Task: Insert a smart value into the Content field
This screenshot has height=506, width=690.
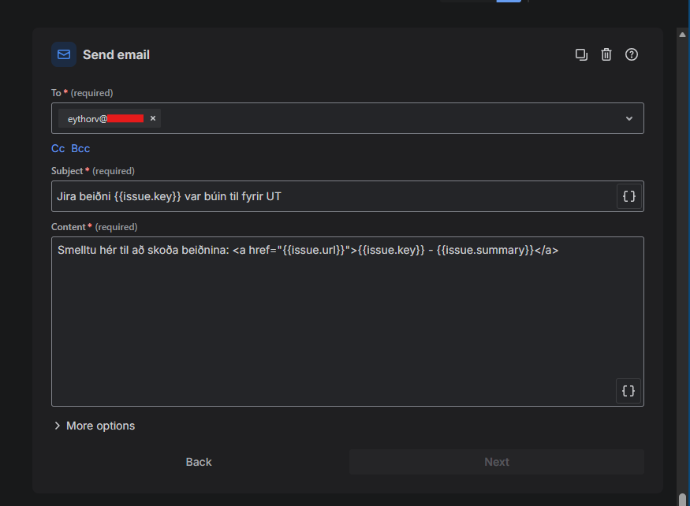Action: [x=628, y=390]
